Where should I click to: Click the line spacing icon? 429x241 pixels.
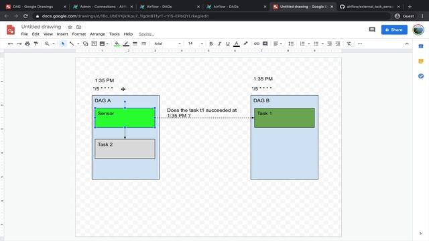[x=291, y=44]
